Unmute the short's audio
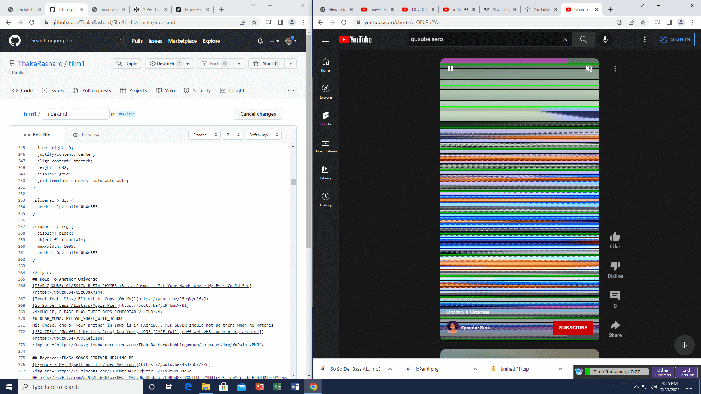This screenshot has height=394, width=701. click(589, 69)
